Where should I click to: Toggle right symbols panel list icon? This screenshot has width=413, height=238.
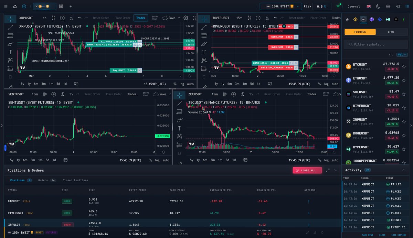click(x=407, y=6)
